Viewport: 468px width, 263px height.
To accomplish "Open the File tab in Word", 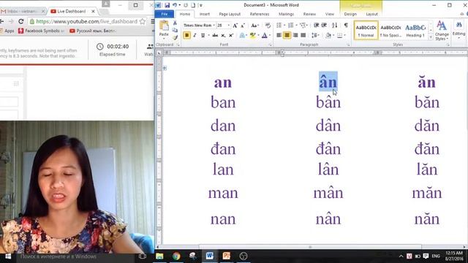I will [164, 14].
